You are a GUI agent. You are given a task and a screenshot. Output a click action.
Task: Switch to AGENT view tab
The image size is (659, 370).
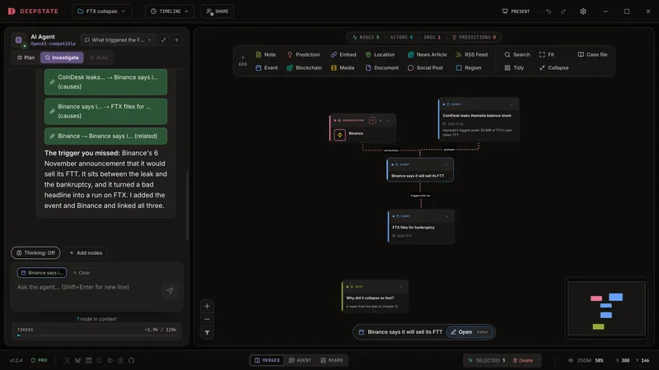pyautogui.click(x=300, y=360)
